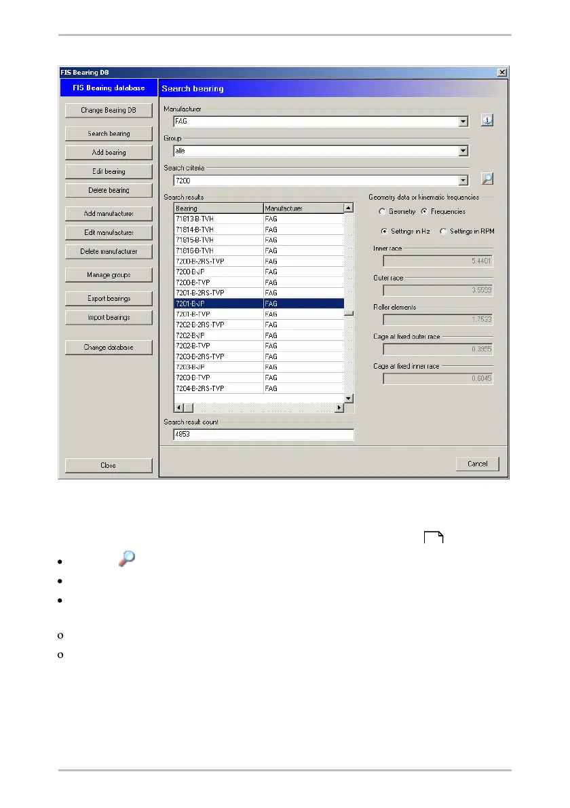The height and width of the screenshot is (808, 570).
Task: Click the Export bearings button
Action: tap(109, 298)
